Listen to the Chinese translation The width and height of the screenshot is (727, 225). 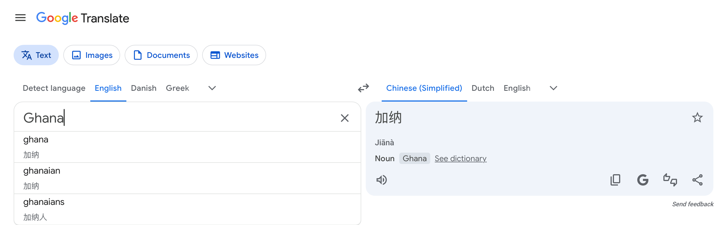click(382, 180)
